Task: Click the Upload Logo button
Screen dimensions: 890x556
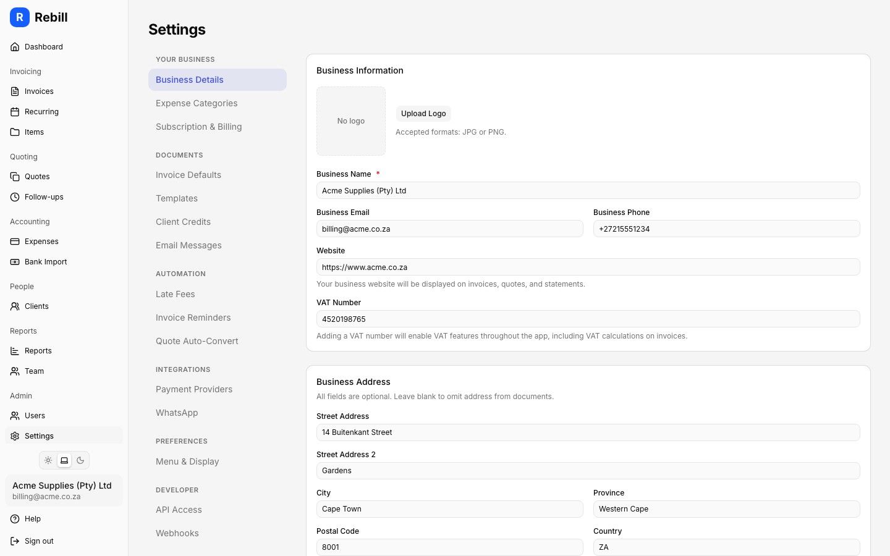Action: (423, 114)
